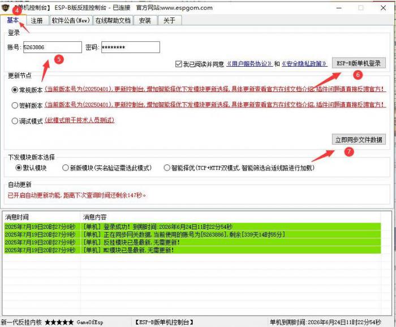Open the 软件公告(New) tab

(x=71, y=20)
